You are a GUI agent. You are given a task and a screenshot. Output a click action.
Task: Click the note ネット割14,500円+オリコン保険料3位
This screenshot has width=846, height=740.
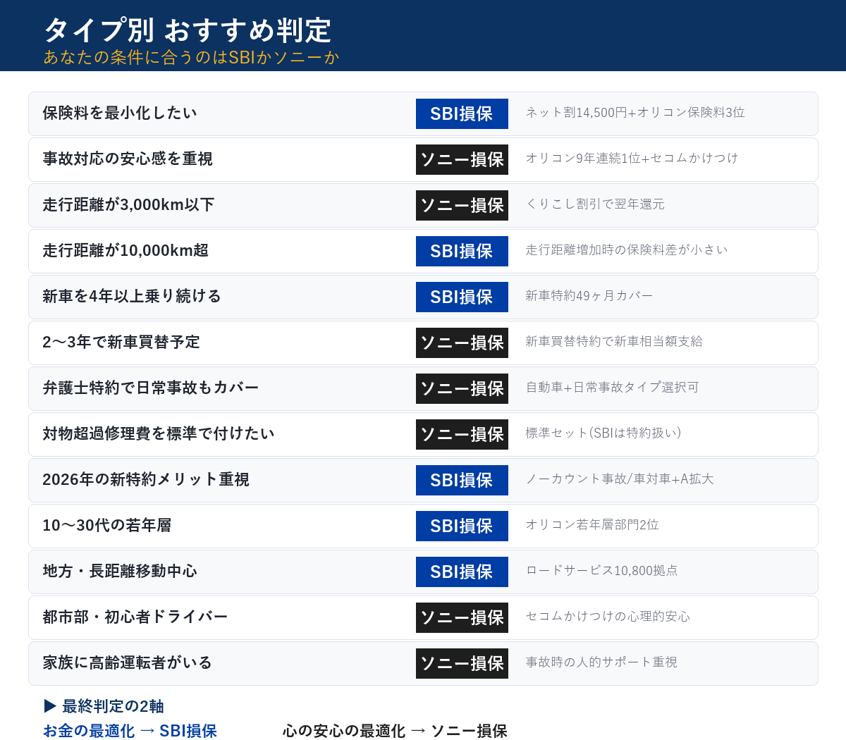pyautogui.click(x=634, y=113)
